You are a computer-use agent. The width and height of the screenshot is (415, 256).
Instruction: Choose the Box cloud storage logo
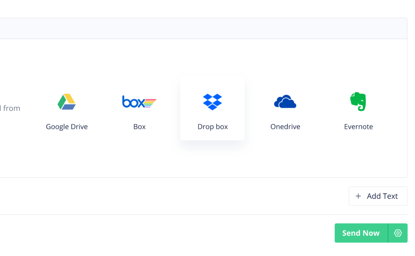click(139, 101)
